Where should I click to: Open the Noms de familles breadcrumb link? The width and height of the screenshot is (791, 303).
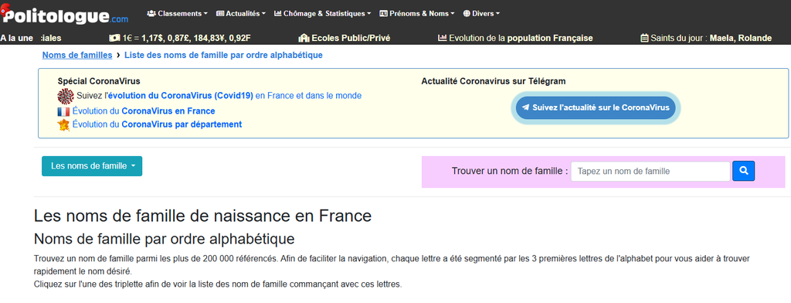(x=77, y=55)
